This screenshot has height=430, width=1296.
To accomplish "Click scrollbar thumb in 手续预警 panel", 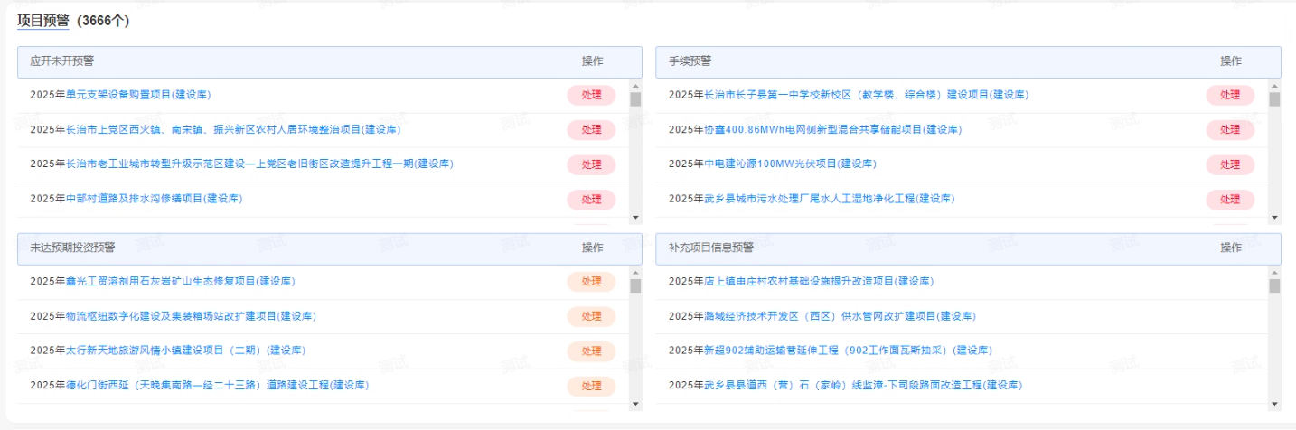I will tap(1274, 99).
